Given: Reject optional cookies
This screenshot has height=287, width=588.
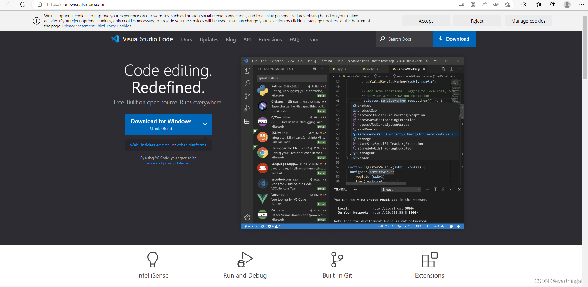Looking at the screenshot, I should (x=477, y=21).
